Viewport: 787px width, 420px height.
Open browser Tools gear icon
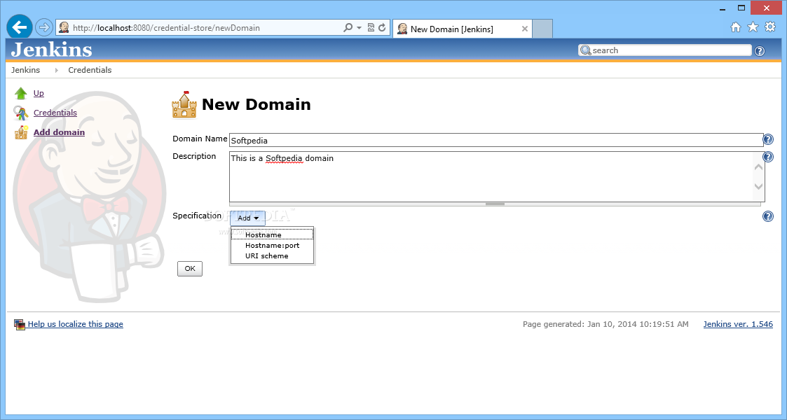(770, 27)
